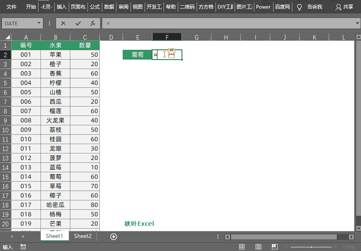Add a new sheet with the plus button

coord(113,236)
